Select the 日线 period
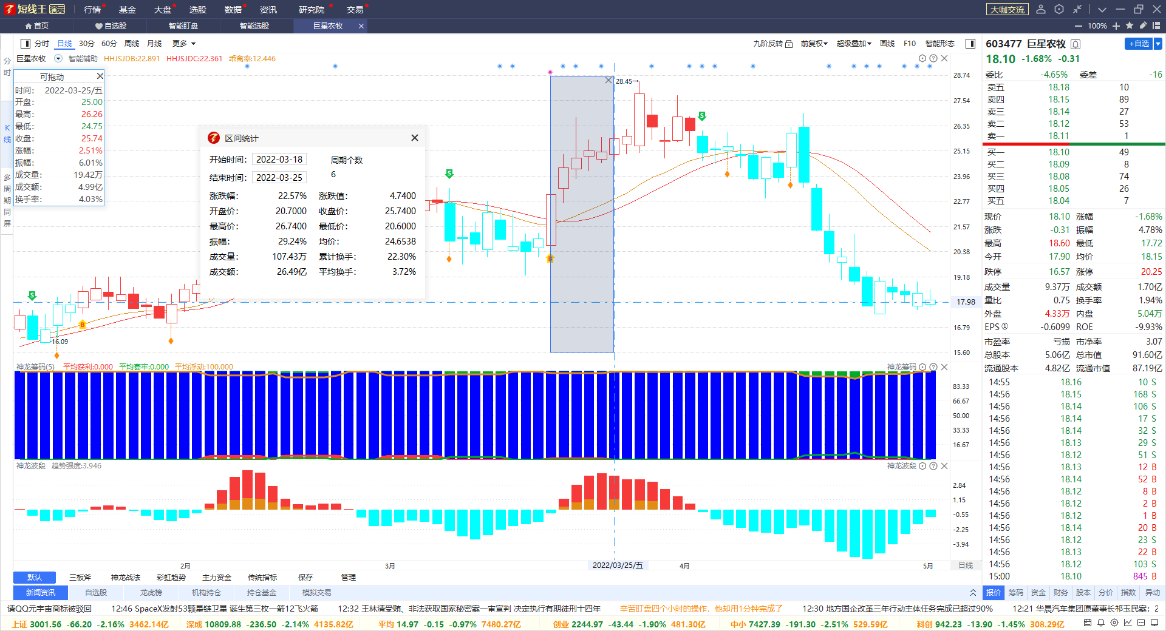The height and width of the screenshot is (631, 1166). 64,44
